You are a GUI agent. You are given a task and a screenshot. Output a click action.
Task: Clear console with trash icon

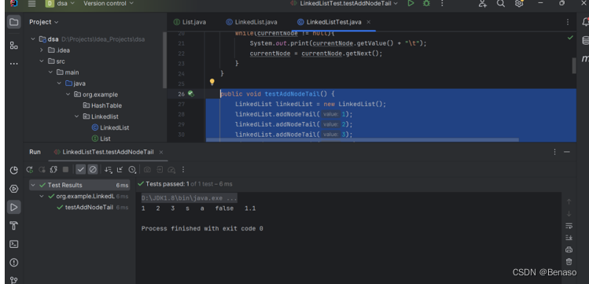569,261
